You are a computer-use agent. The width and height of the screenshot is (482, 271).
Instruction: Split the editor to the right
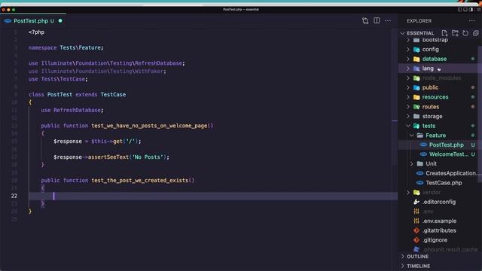(377, 20)
